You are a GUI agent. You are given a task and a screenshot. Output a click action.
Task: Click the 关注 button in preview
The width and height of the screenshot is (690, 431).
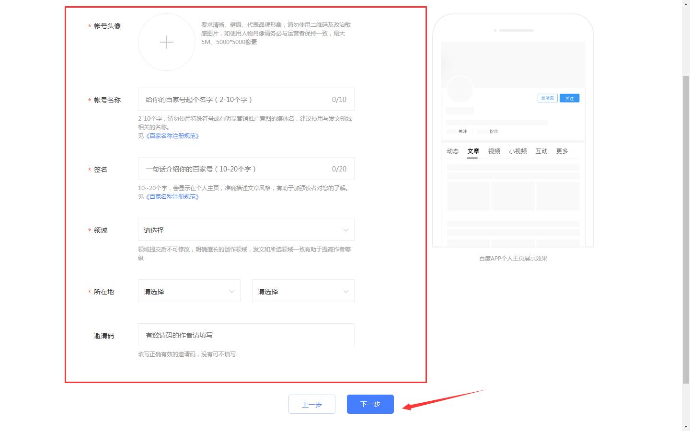pos(569,98)
